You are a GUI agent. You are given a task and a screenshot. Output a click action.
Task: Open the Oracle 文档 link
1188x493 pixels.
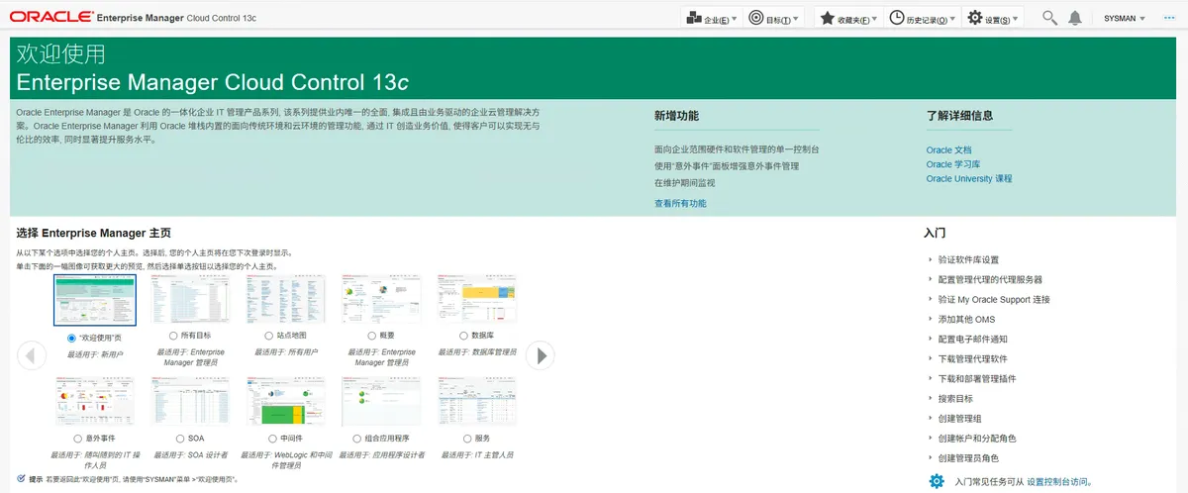[948, 149]
